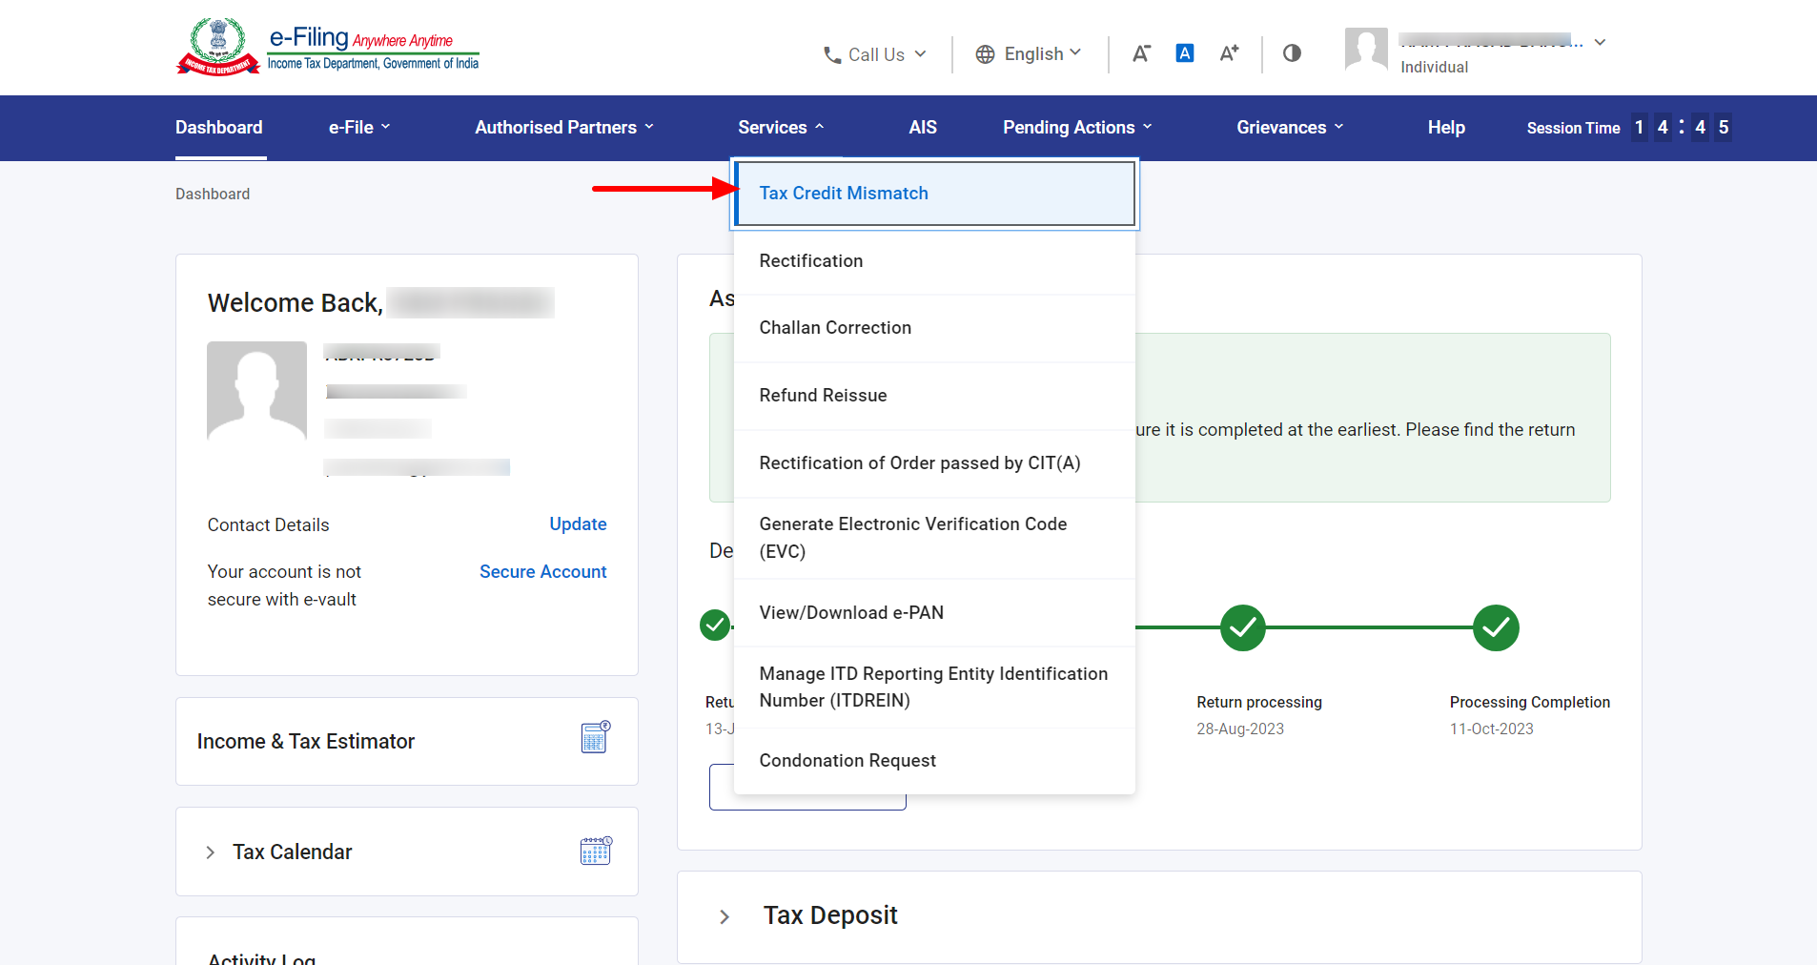
Task: Click the globe icon beside English
Action: [985, 54]
